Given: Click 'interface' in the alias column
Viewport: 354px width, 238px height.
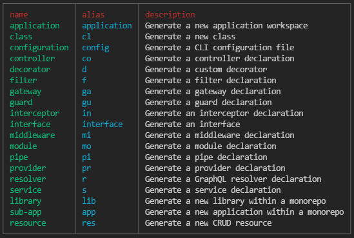Looking at the screenshot, I should 103,124.
